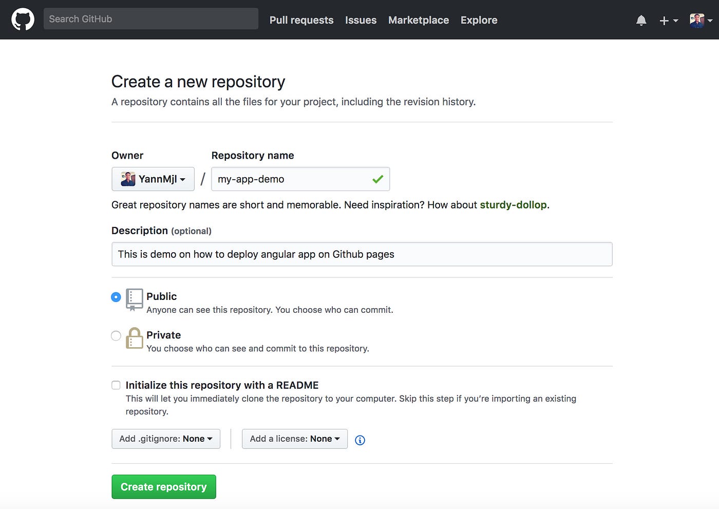Focus the Search GitHub field
719x509 pixels.
[151, 19]
